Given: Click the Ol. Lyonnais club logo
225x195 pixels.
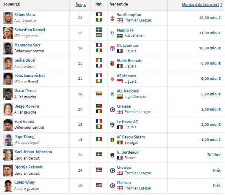Looking at the screenshot, I should pyautogui.click(x=112, y=49).
